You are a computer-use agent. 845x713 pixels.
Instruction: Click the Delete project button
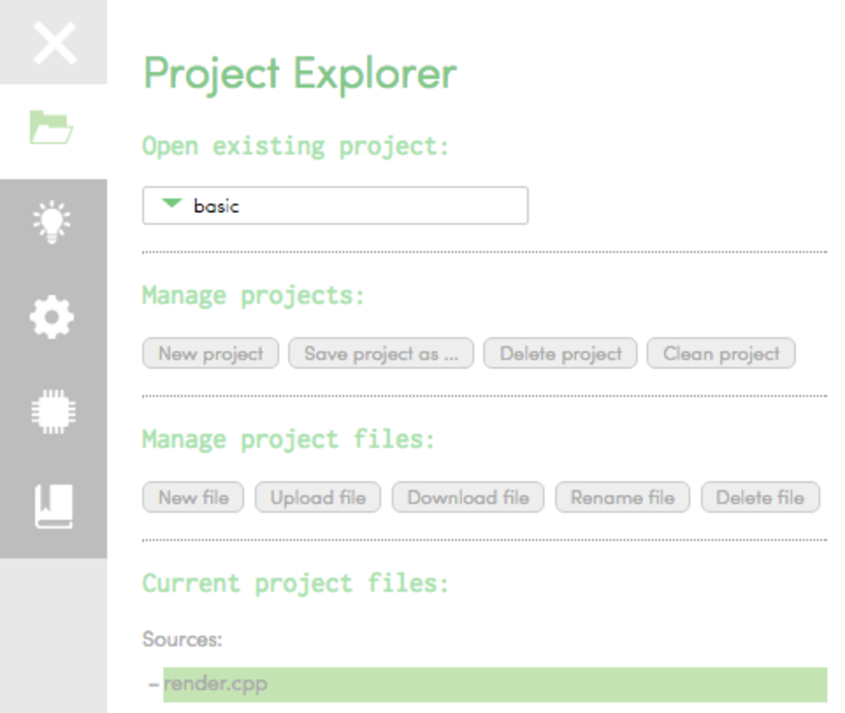click(560, 354)
